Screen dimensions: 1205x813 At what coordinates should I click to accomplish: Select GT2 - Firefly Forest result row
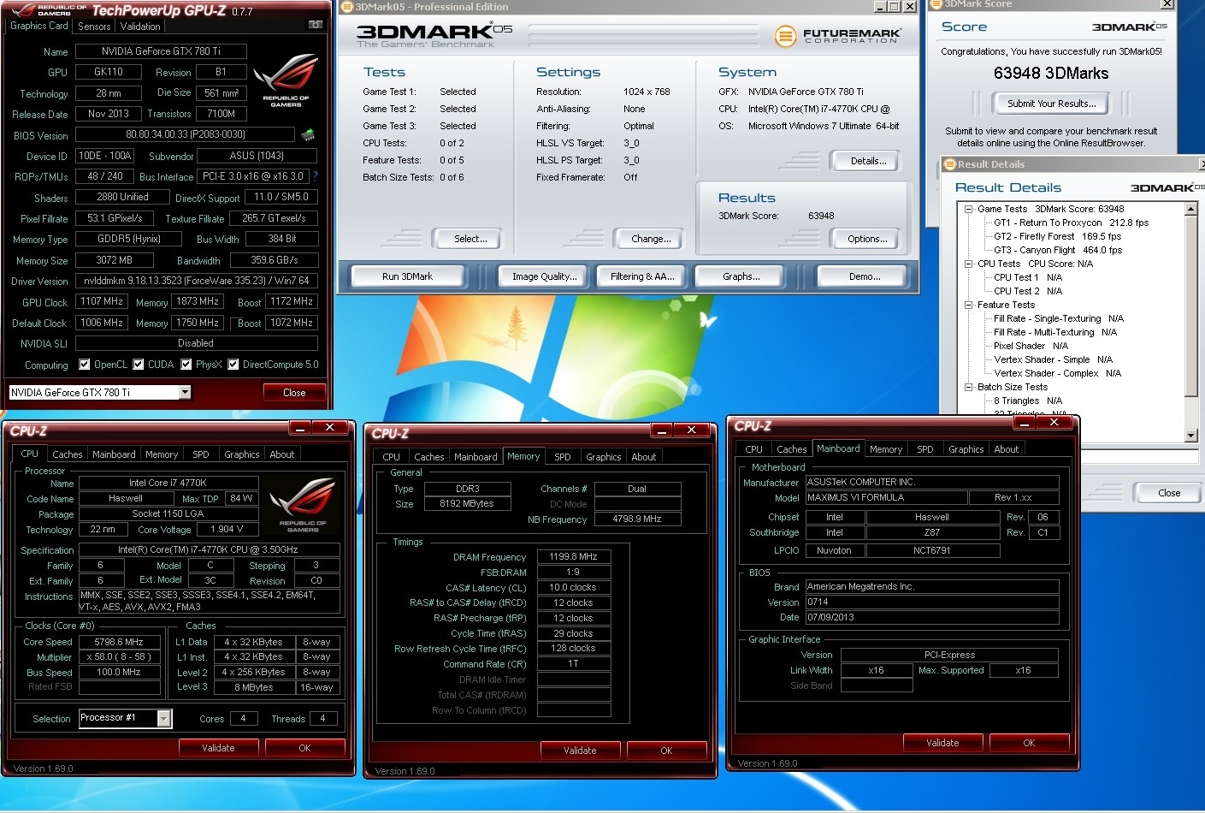(1057, 236)
